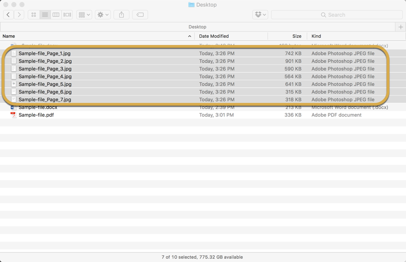406x262 pixels.
Task: Select the Desktop tab
Action: (x=197, y=27)
